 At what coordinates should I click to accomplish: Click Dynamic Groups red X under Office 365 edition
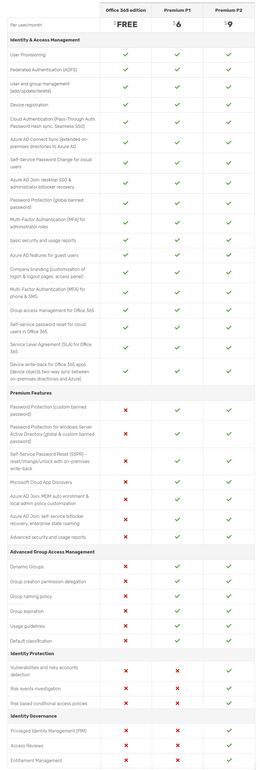click(x=126, y=566)
